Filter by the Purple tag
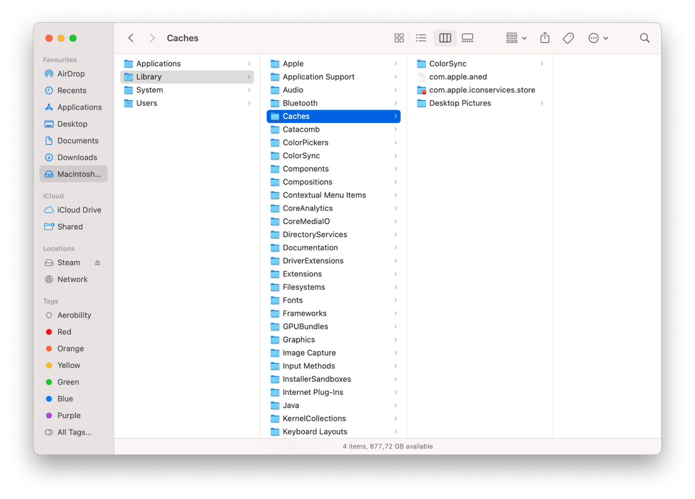Screen dimensions: 695x499 (69, 416)
